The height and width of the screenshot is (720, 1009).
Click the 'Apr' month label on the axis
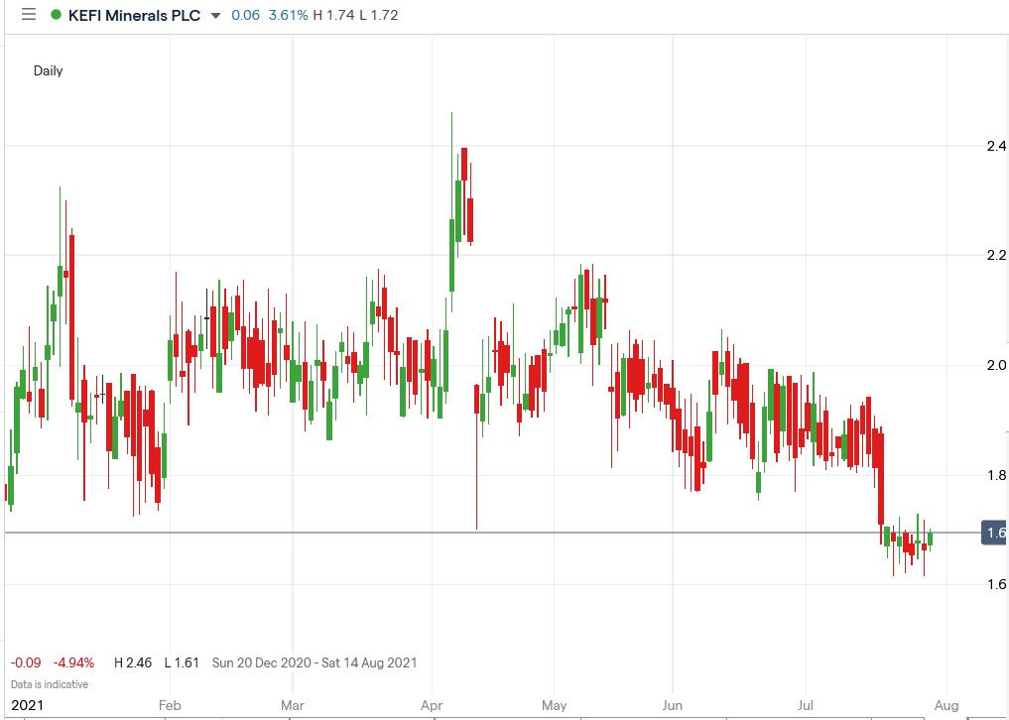(x=432, y=704)
